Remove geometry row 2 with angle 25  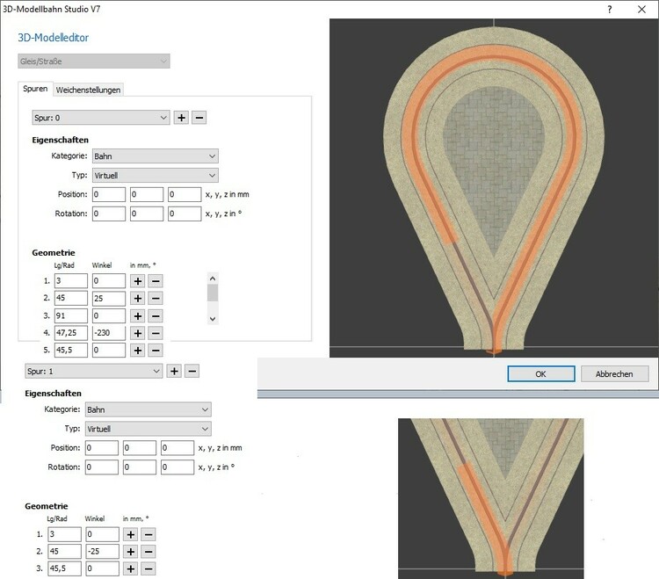(156, 299)
